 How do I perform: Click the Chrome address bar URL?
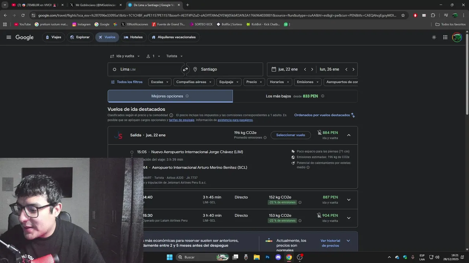(x=217, y=15)
